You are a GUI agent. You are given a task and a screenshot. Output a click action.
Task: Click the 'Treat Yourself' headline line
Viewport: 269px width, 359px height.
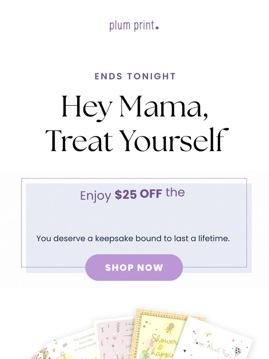click(137, 140)
